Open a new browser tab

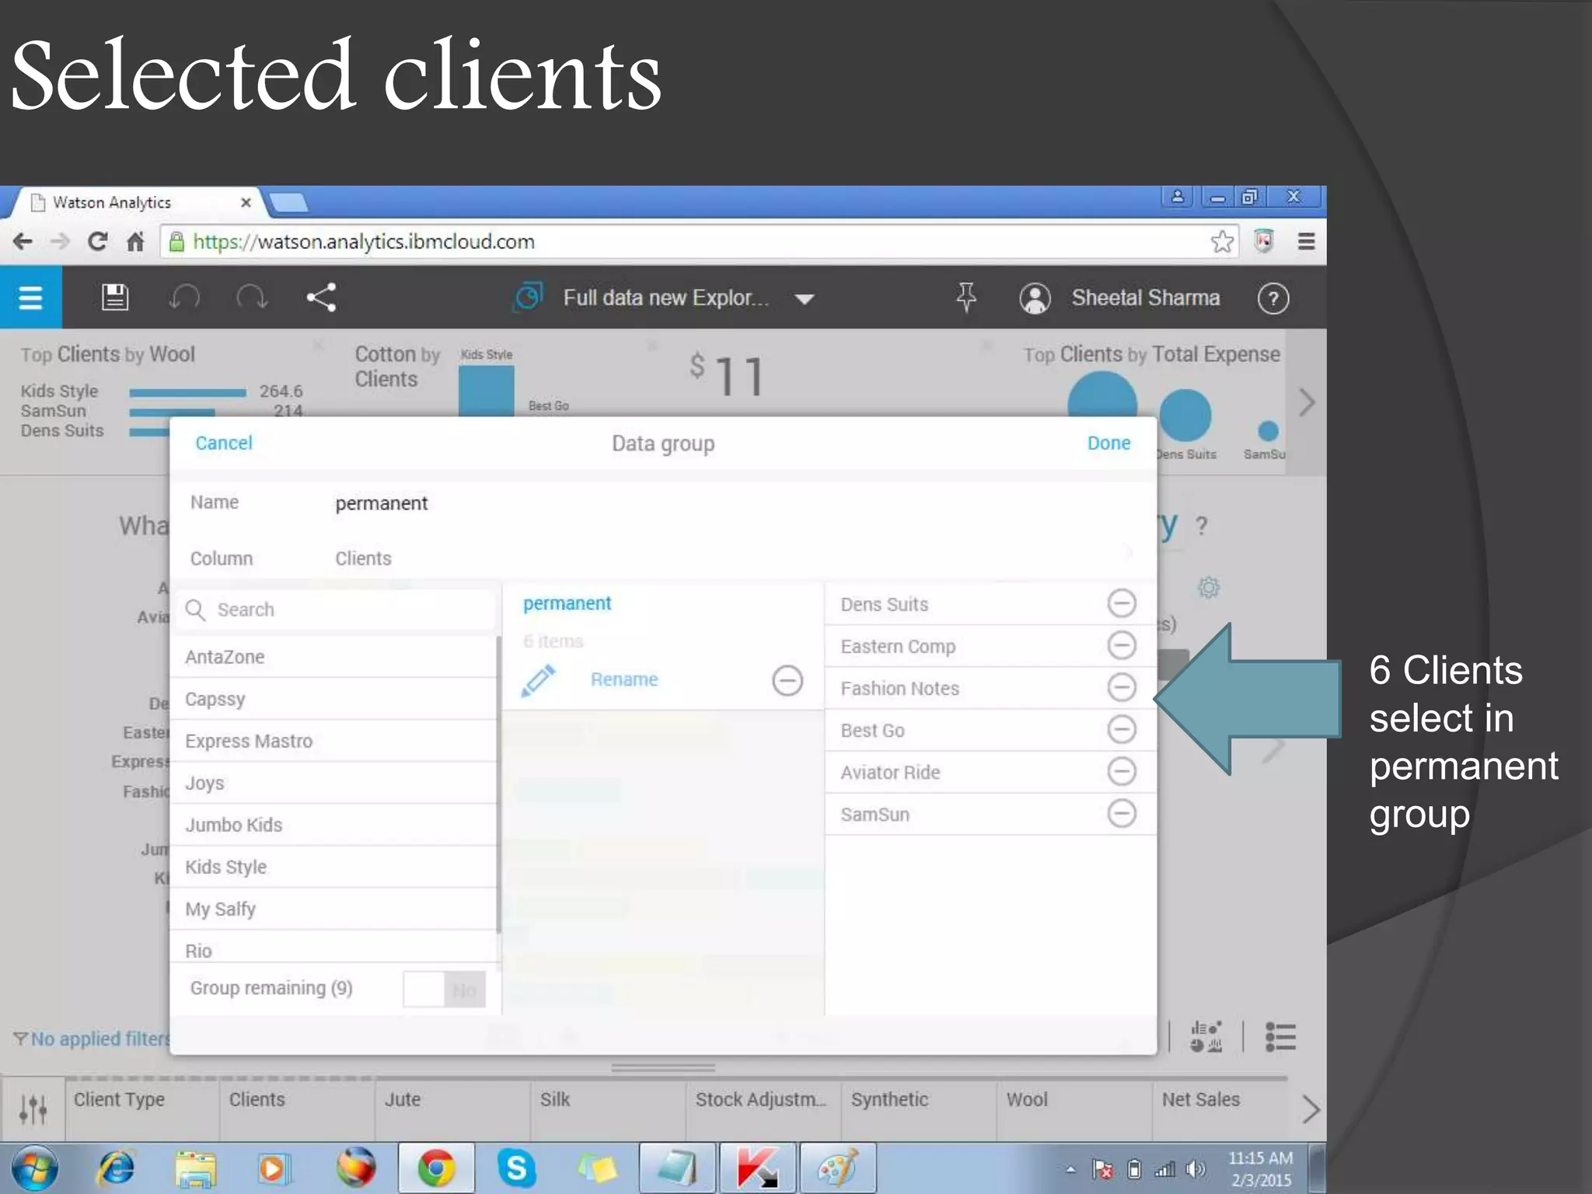(x=288, y=203)
